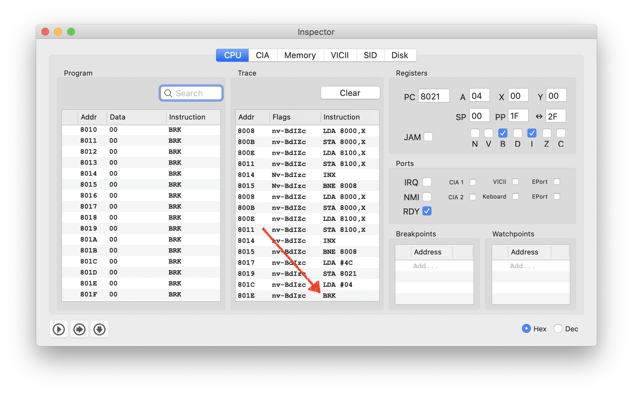Viewport: 633px width, 394px height.
Task: Select the Hex radio button
Action: (x=526, y=328)
